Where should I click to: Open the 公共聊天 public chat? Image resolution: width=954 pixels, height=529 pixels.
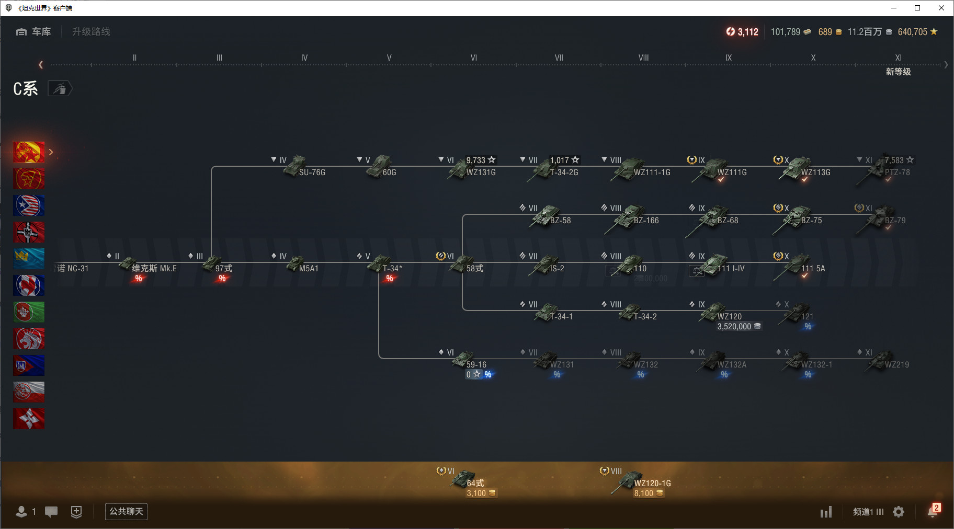(x=126, y=512)
